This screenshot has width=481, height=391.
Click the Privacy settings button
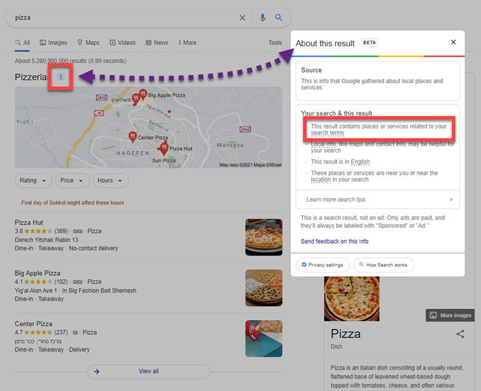pos(323,265)
